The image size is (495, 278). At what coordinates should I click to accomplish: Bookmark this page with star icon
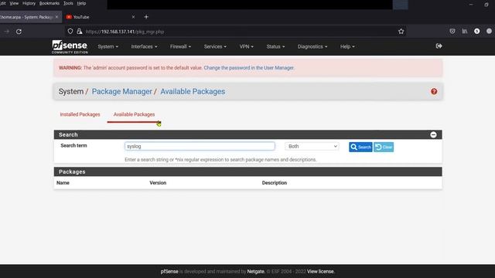tap(401, 31)
